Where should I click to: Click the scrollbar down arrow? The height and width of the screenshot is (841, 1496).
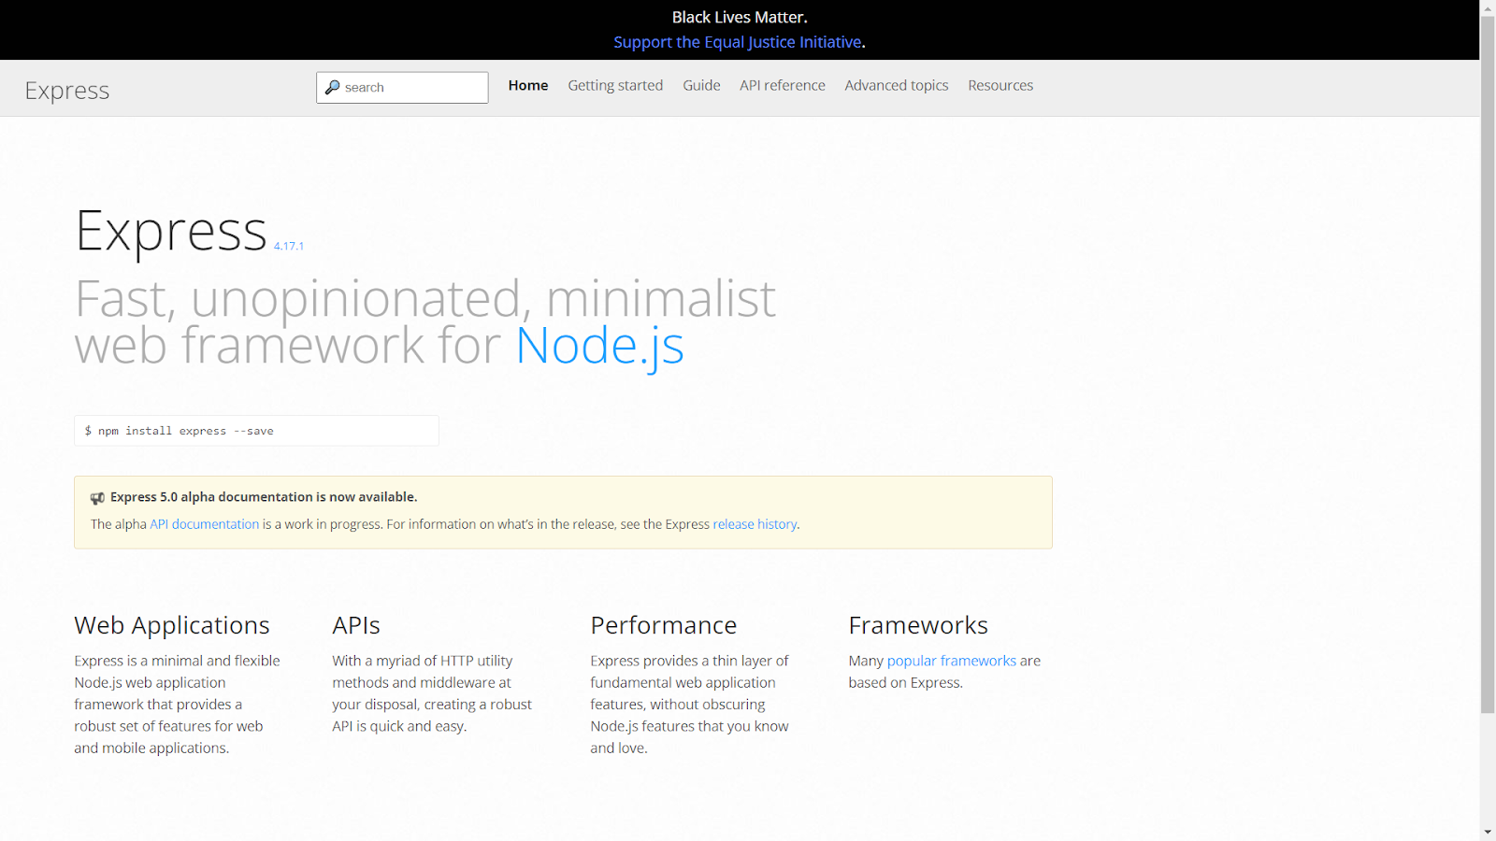[x=1488, y=832]
